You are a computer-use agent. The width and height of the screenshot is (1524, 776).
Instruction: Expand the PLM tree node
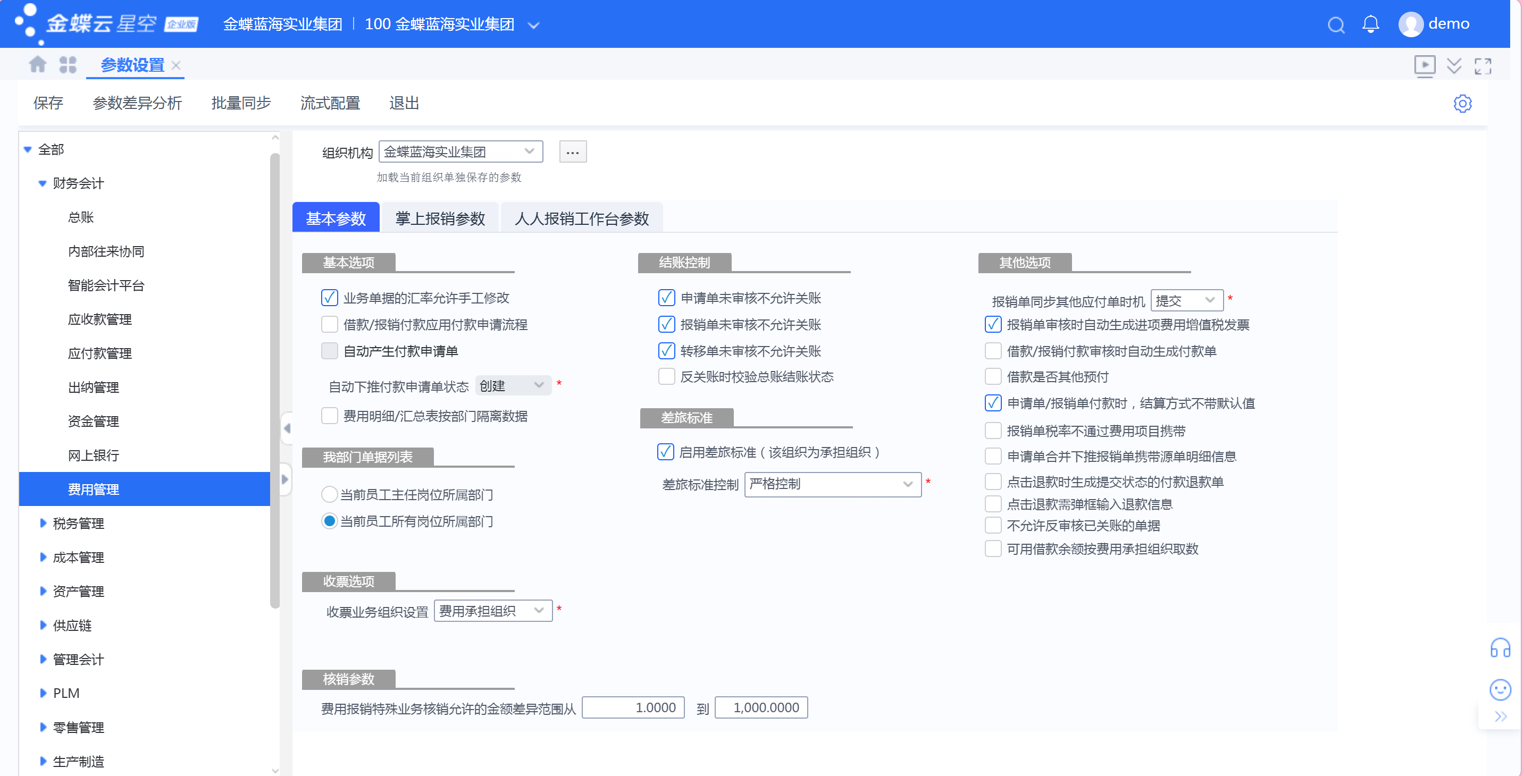(x=43, y=693)
